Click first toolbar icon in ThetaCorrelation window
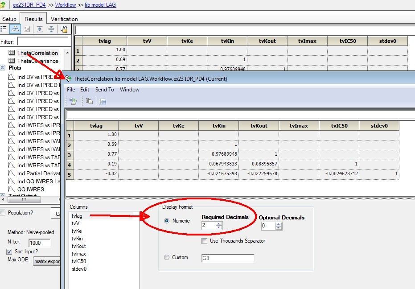The height and width of the screenshot is (289, 415). [73, 101]
